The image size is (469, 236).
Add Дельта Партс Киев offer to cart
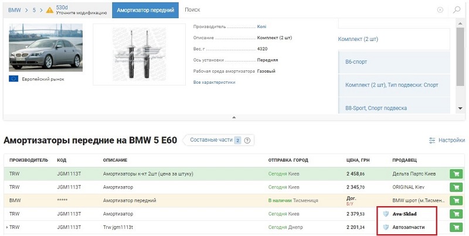coord(456,174)
